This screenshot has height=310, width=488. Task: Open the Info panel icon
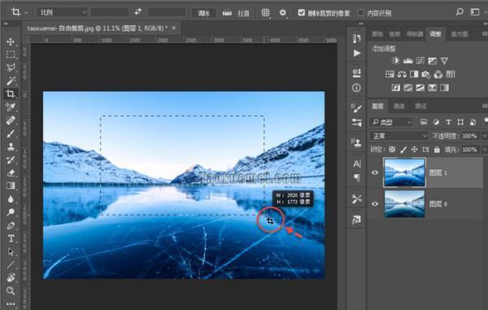pos(356,88)
